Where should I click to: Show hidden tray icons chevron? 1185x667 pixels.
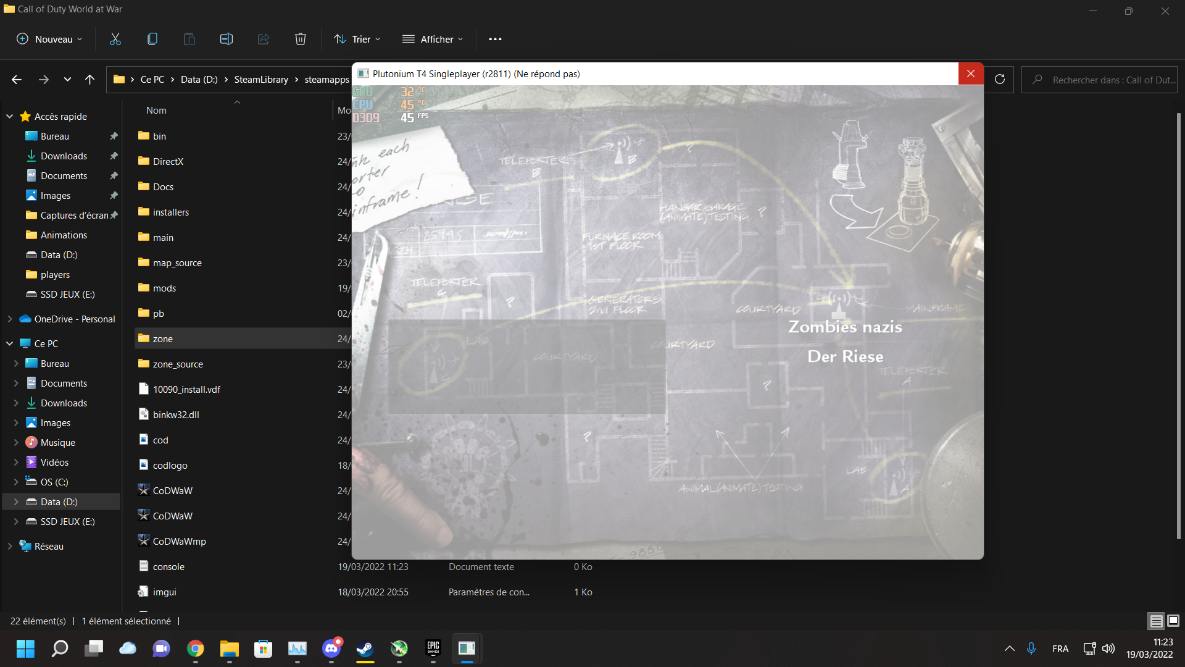1010,648
